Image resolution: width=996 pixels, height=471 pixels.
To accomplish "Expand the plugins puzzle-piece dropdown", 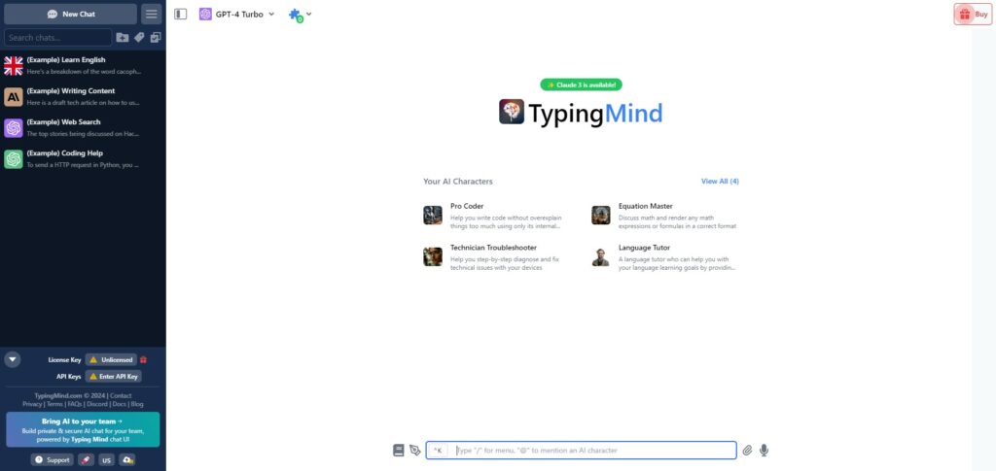I will click(x=299, y=16).
